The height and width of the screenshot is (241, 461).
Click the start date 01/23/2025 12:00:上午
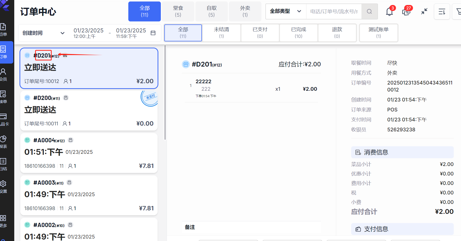pyautogui.click(x=88, y=33)
